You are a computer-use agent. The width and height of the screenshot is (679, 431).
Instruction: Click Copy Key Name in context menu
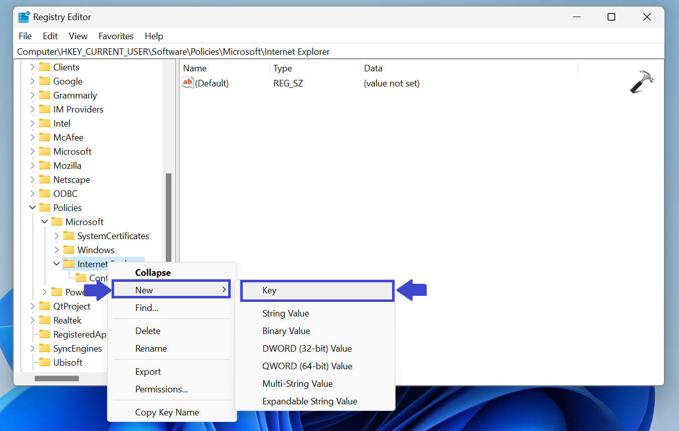click(x=167, y=412)
